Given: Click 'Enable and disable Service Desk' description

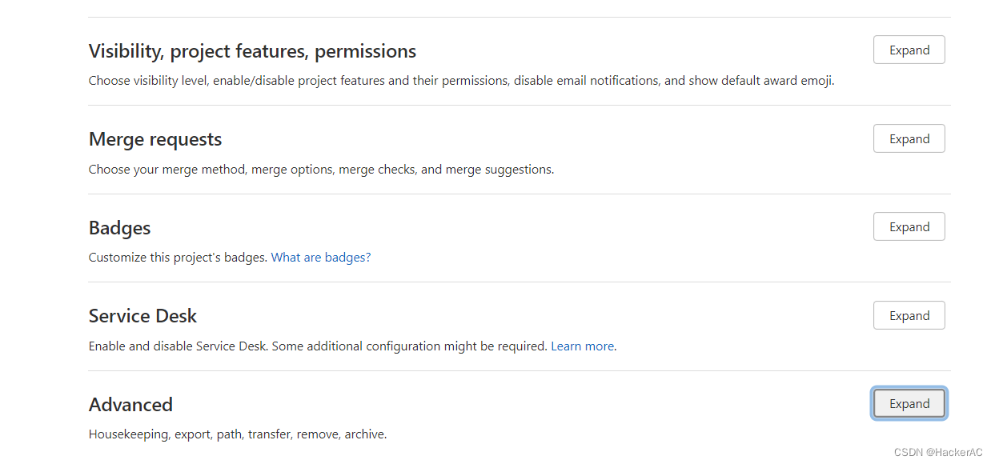Looking at the screenshot, I should pos(318,346).
